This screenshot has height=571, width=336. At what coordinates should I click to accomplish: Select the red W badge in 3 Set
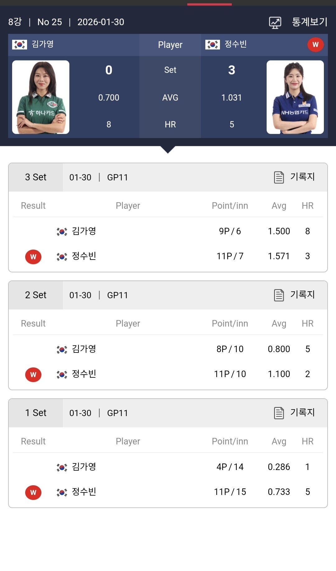[33, 257]
